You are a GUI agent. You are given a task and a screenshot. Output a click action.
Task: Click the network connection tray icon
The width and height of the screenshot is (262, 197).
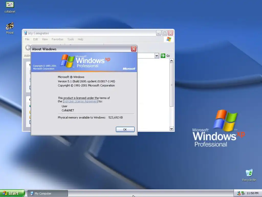[x=243, y=193]
